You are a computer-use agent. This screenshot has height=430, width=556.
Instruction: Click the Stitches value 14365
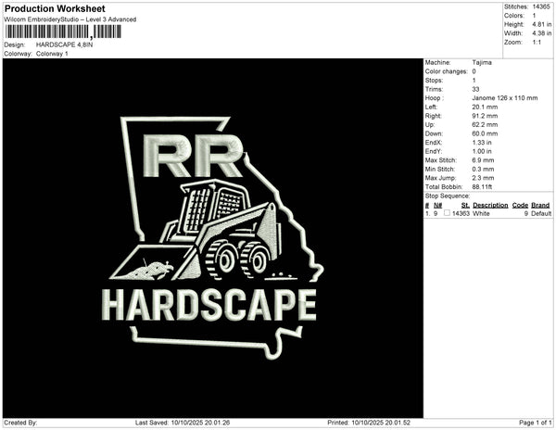click(541, 6)
